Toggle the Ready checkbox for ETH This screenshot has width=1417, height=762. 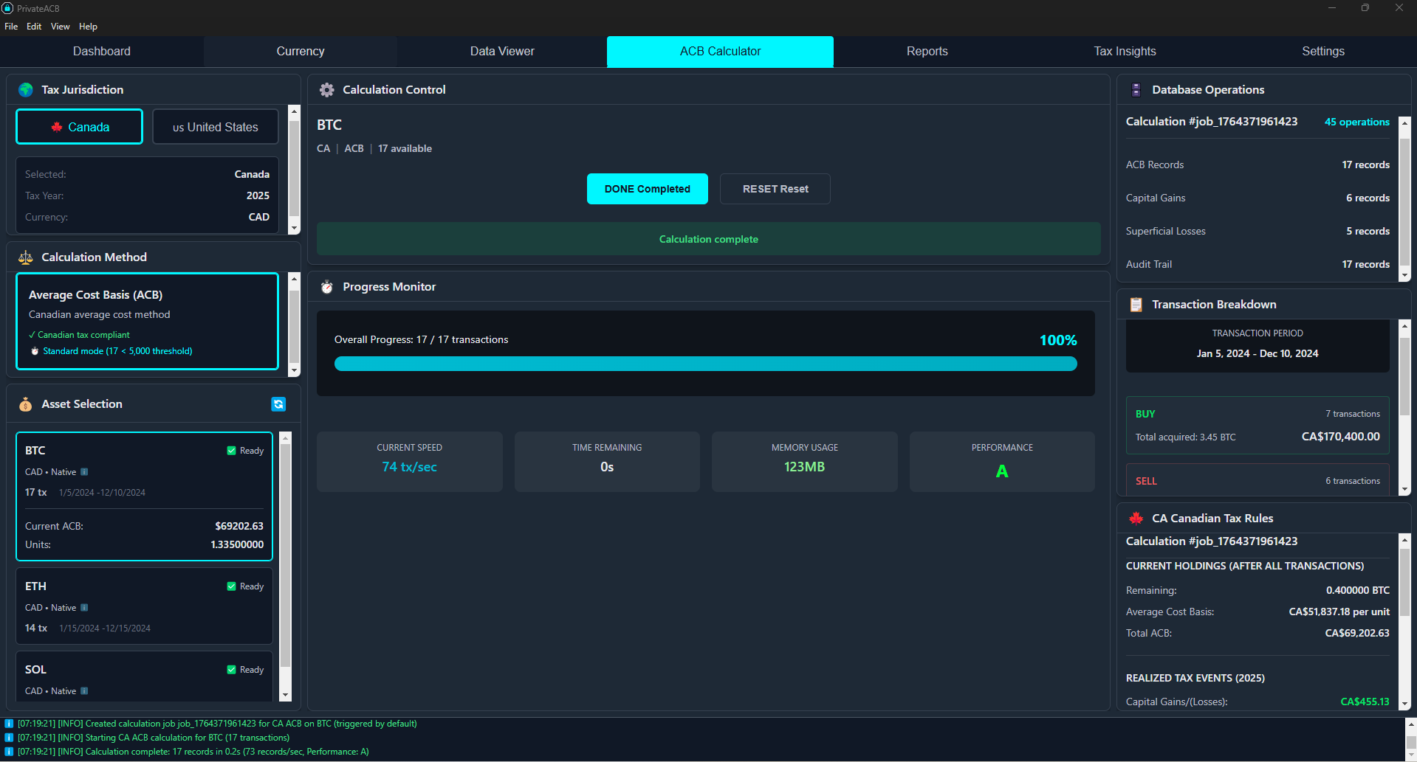pyautogui.click(x=230, y=586)
